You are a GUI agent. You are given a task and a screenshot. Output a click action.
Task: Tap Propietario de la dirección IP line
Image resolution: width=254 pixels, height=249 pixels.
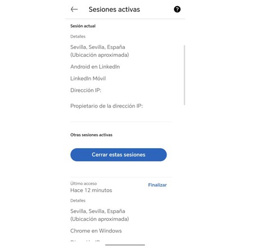[107, 106]
